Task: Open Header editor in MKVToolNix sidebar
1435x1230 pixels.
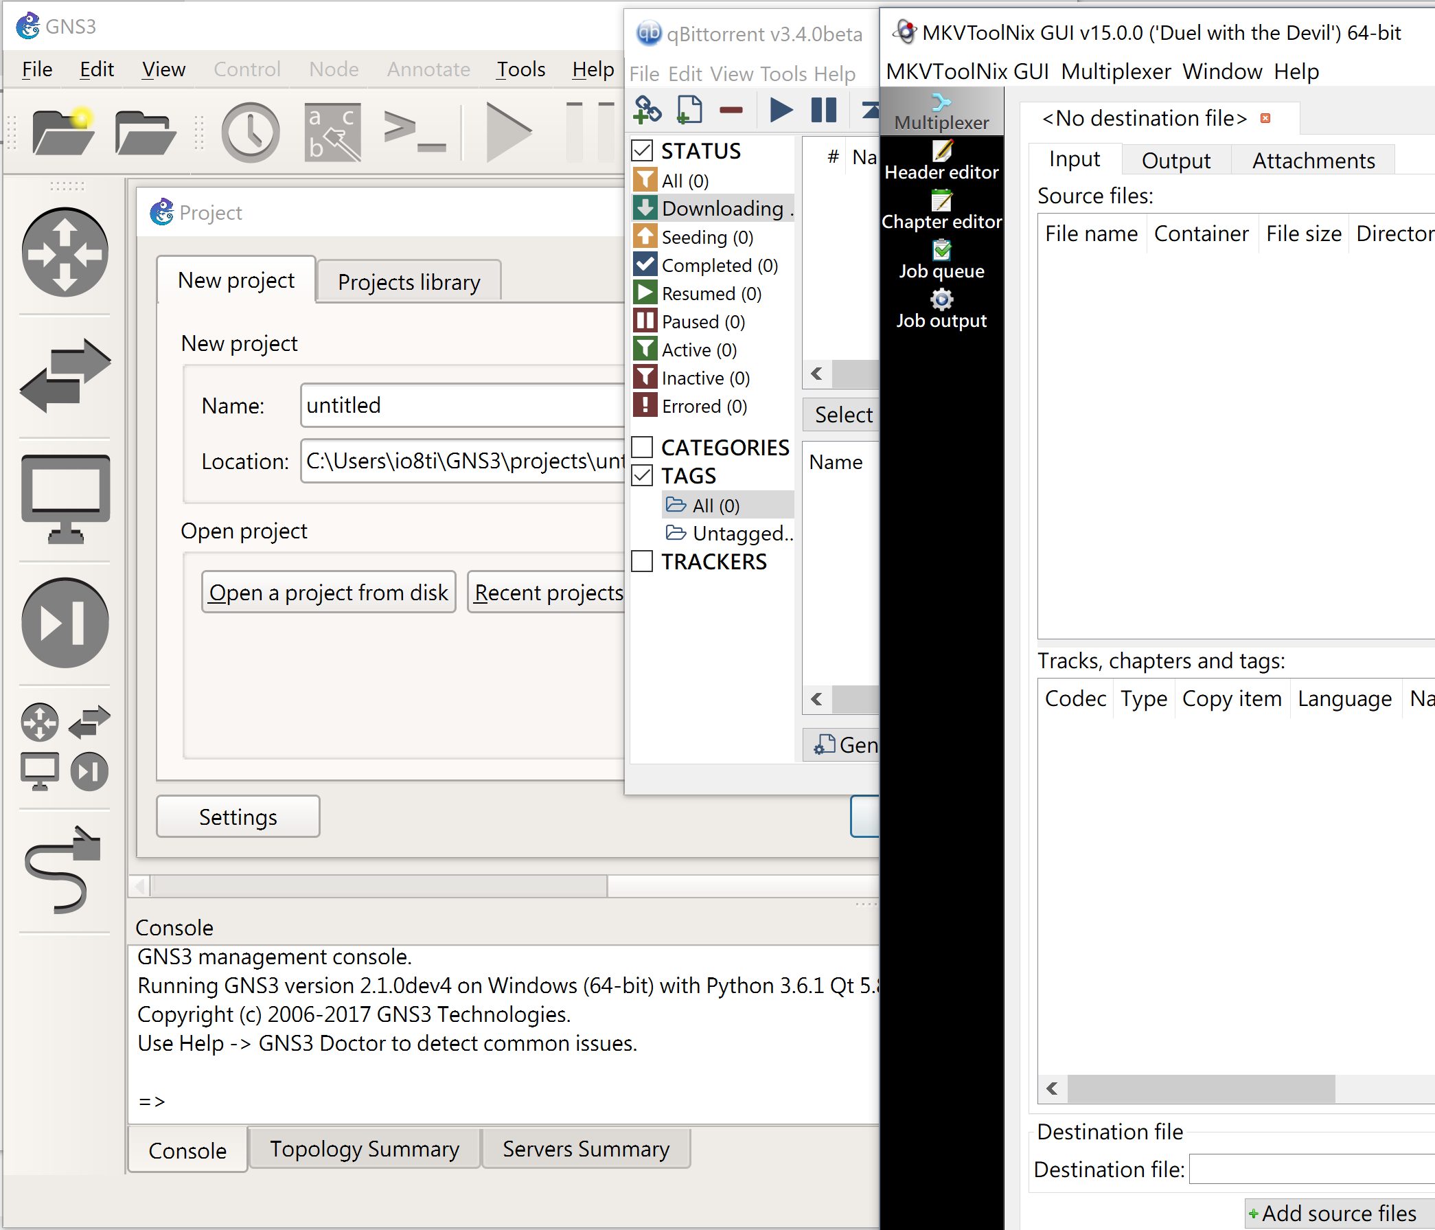Action: (941, 161)
